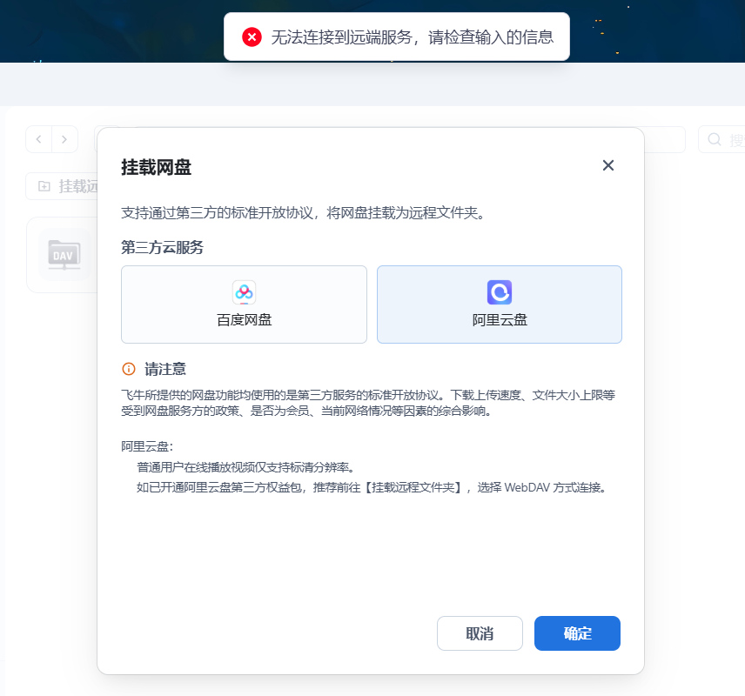745x696 pixels.
Task: Click the error message 无法连接到远端服务
Action: tap(341, 37)
